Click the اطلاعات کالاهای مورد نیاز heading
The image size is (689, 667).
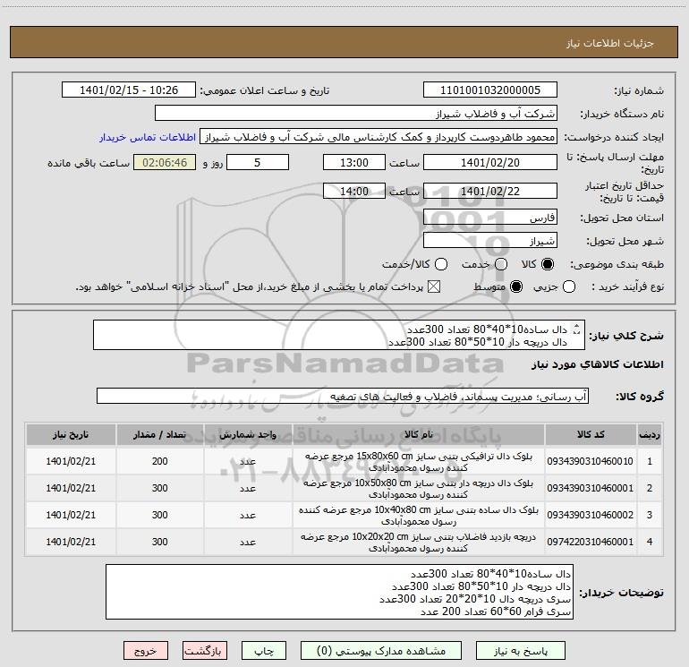click(598, 364)
